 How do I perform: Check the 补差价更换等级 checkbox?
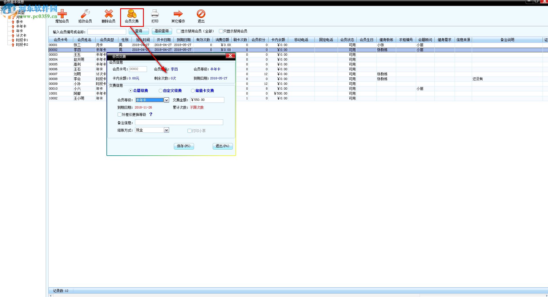coord(120,115)
